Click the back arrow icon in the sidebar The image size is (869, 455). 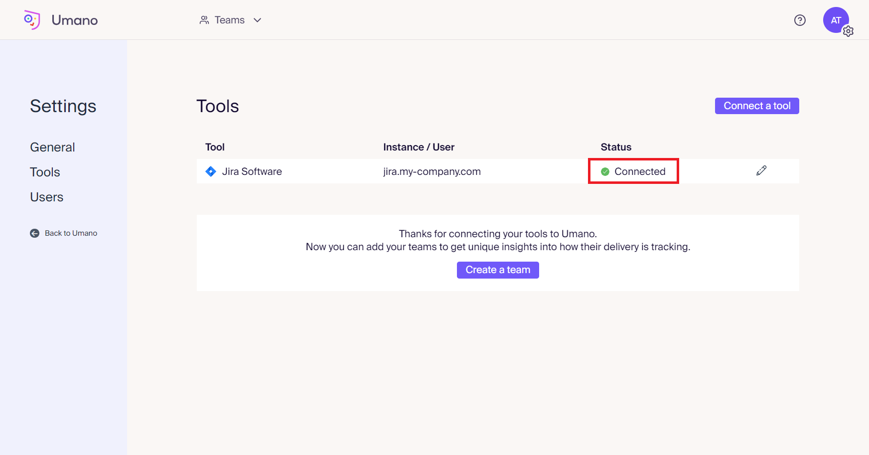pyautogui.click(x=34, y=233)
